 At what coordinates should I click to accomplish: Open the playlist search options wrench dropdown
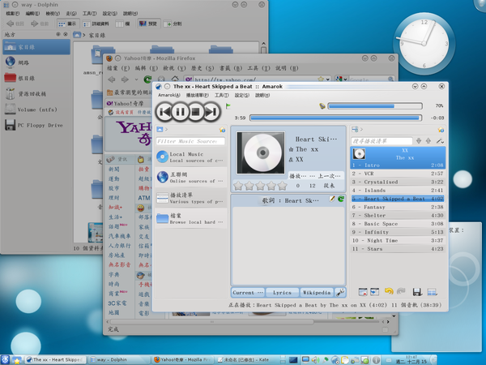coord(440,141)
